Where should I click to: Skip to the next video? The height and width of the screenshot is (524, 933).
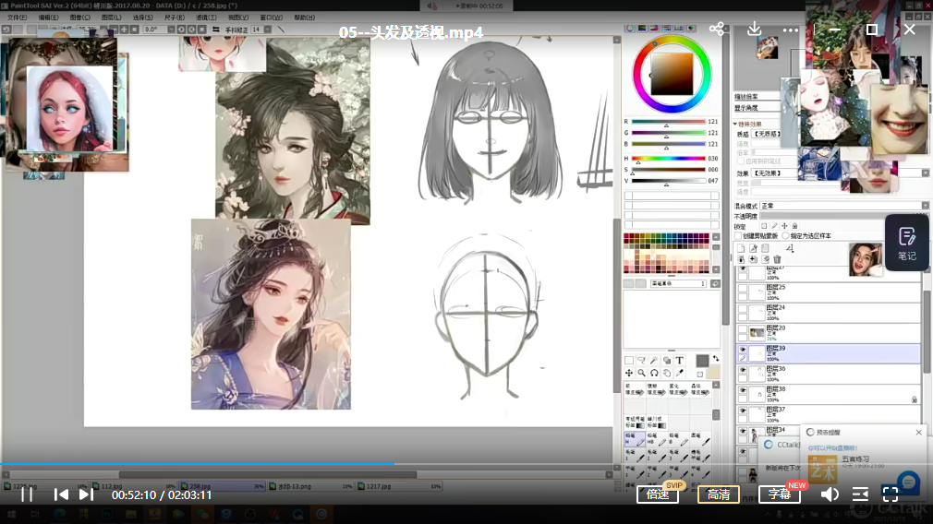pos(86,494)
